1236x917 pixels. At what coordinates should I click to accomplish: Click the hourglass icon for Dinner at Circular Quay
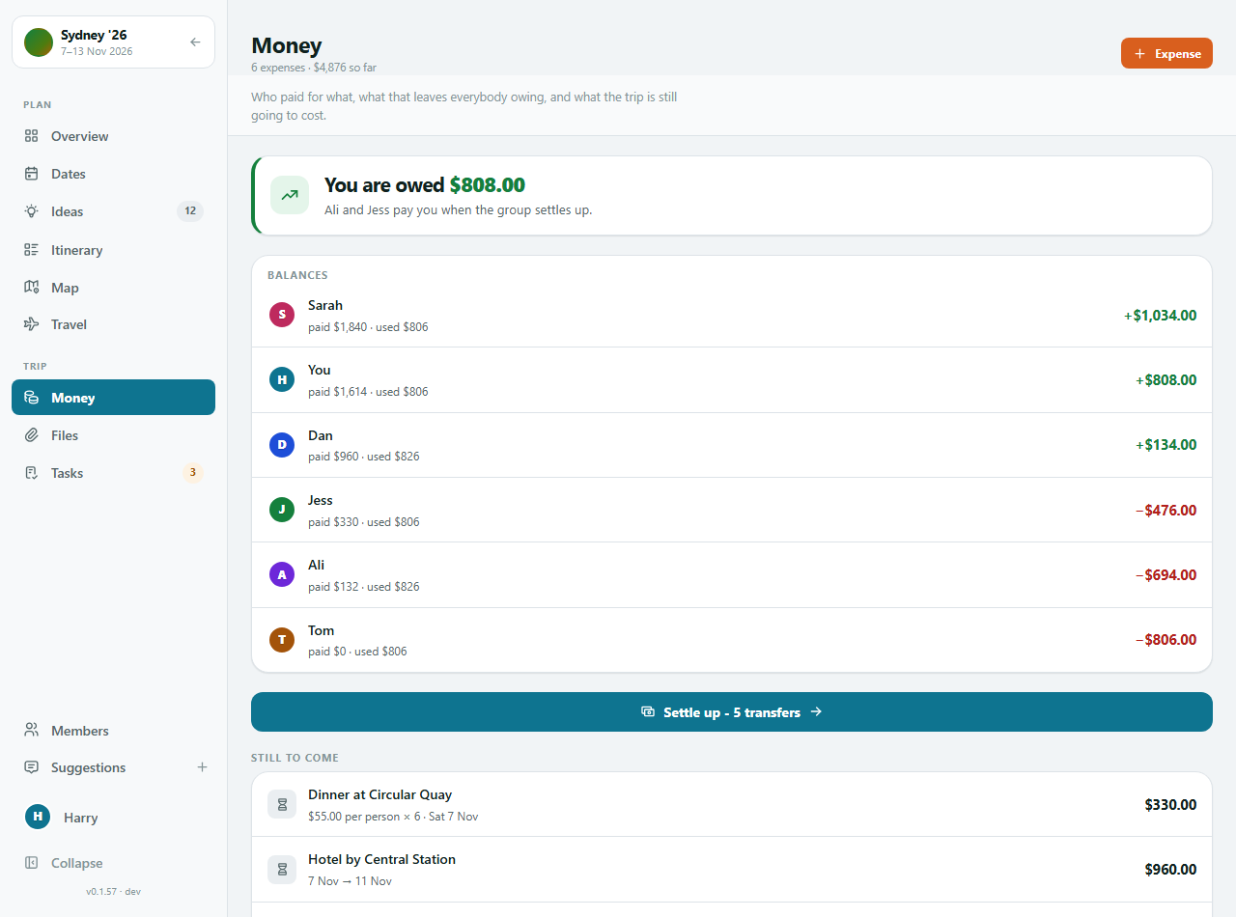coord(282,804)
